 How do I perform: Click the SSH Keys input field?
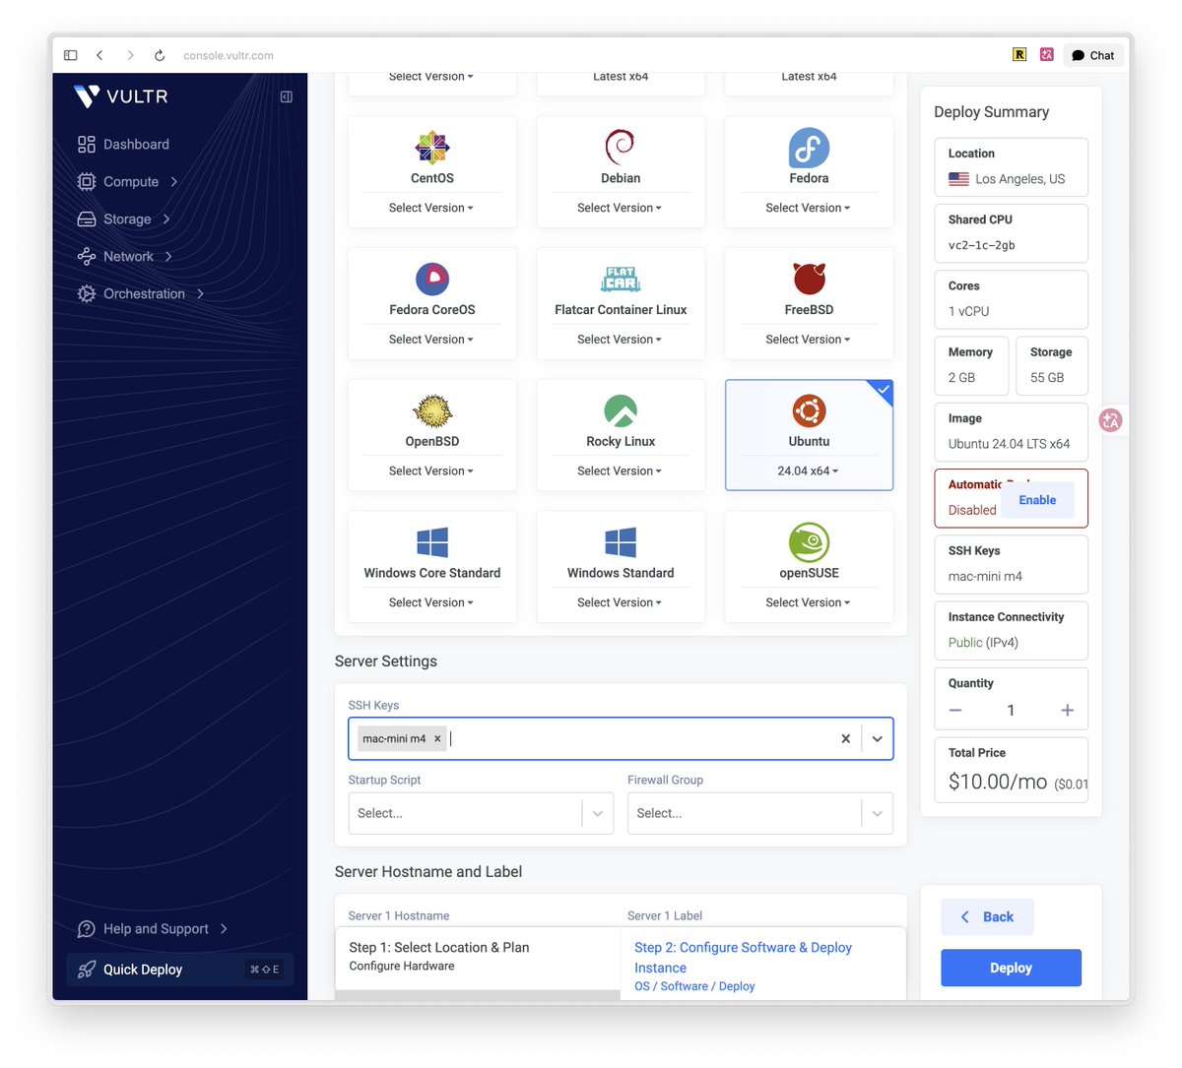(621, 739)
